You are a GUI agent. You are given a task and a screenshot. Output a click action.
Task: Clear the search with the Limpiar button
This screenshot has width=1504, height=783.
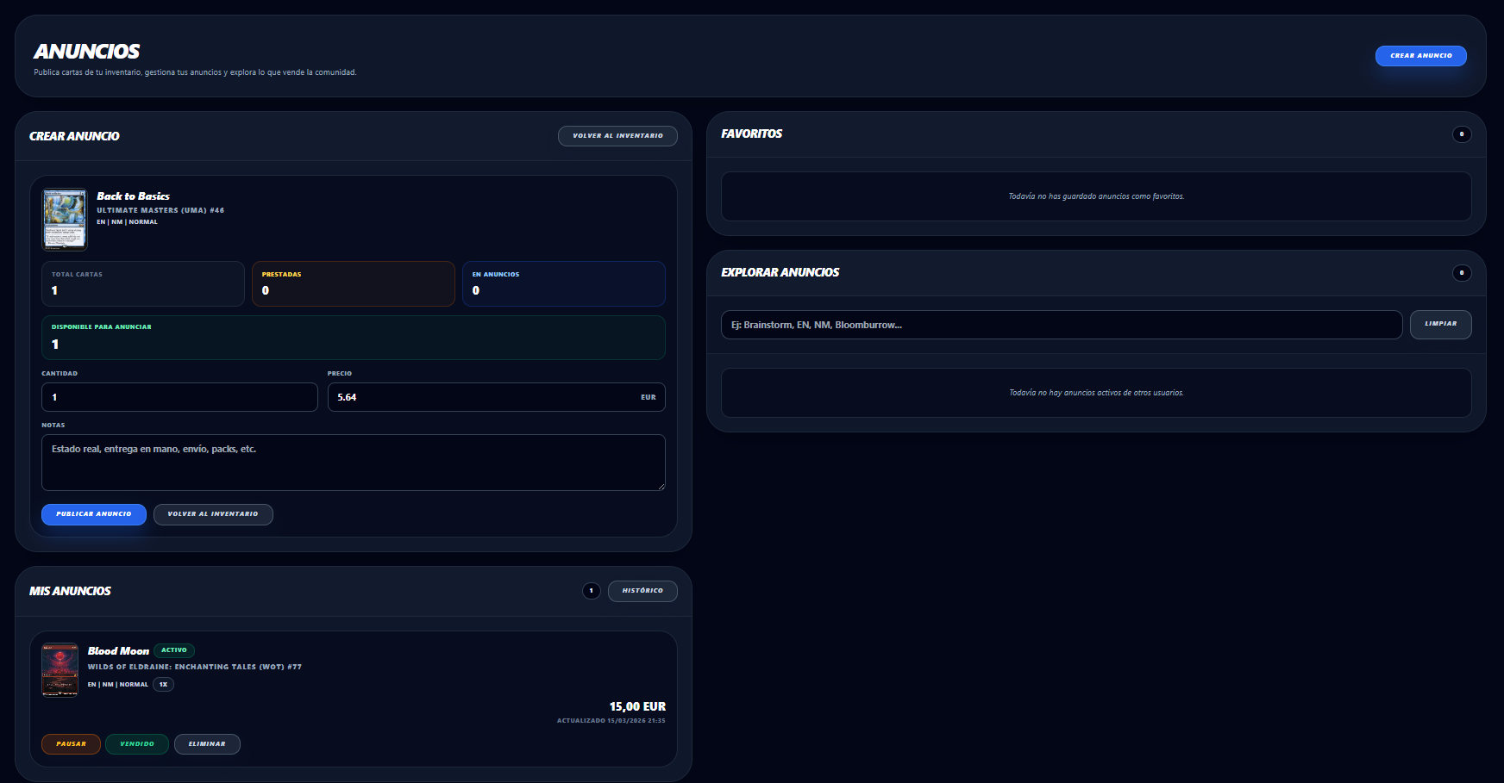point(1440,325)
